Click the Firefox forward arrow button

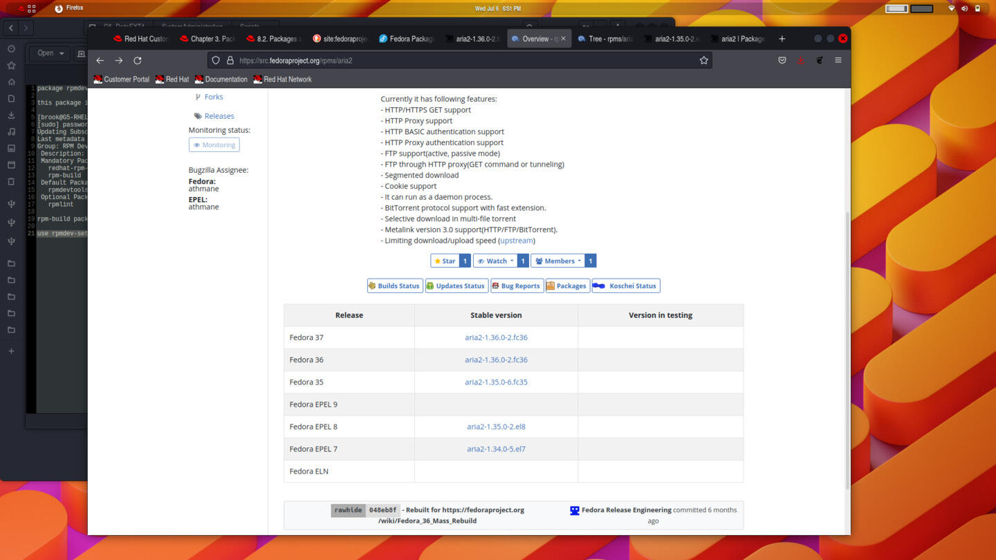tap(119, 60)
